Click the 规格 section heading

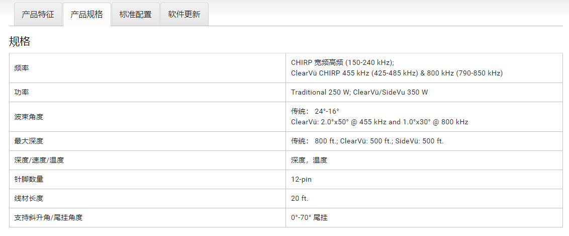[x=20, y=41]
